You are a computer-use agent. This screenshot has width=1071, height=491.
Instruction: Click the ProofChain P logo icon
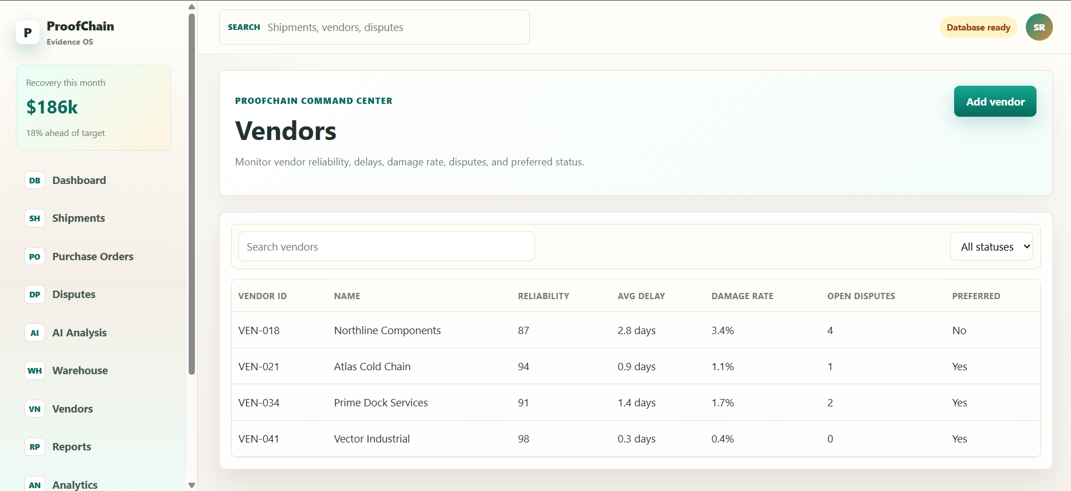[28, 33]
